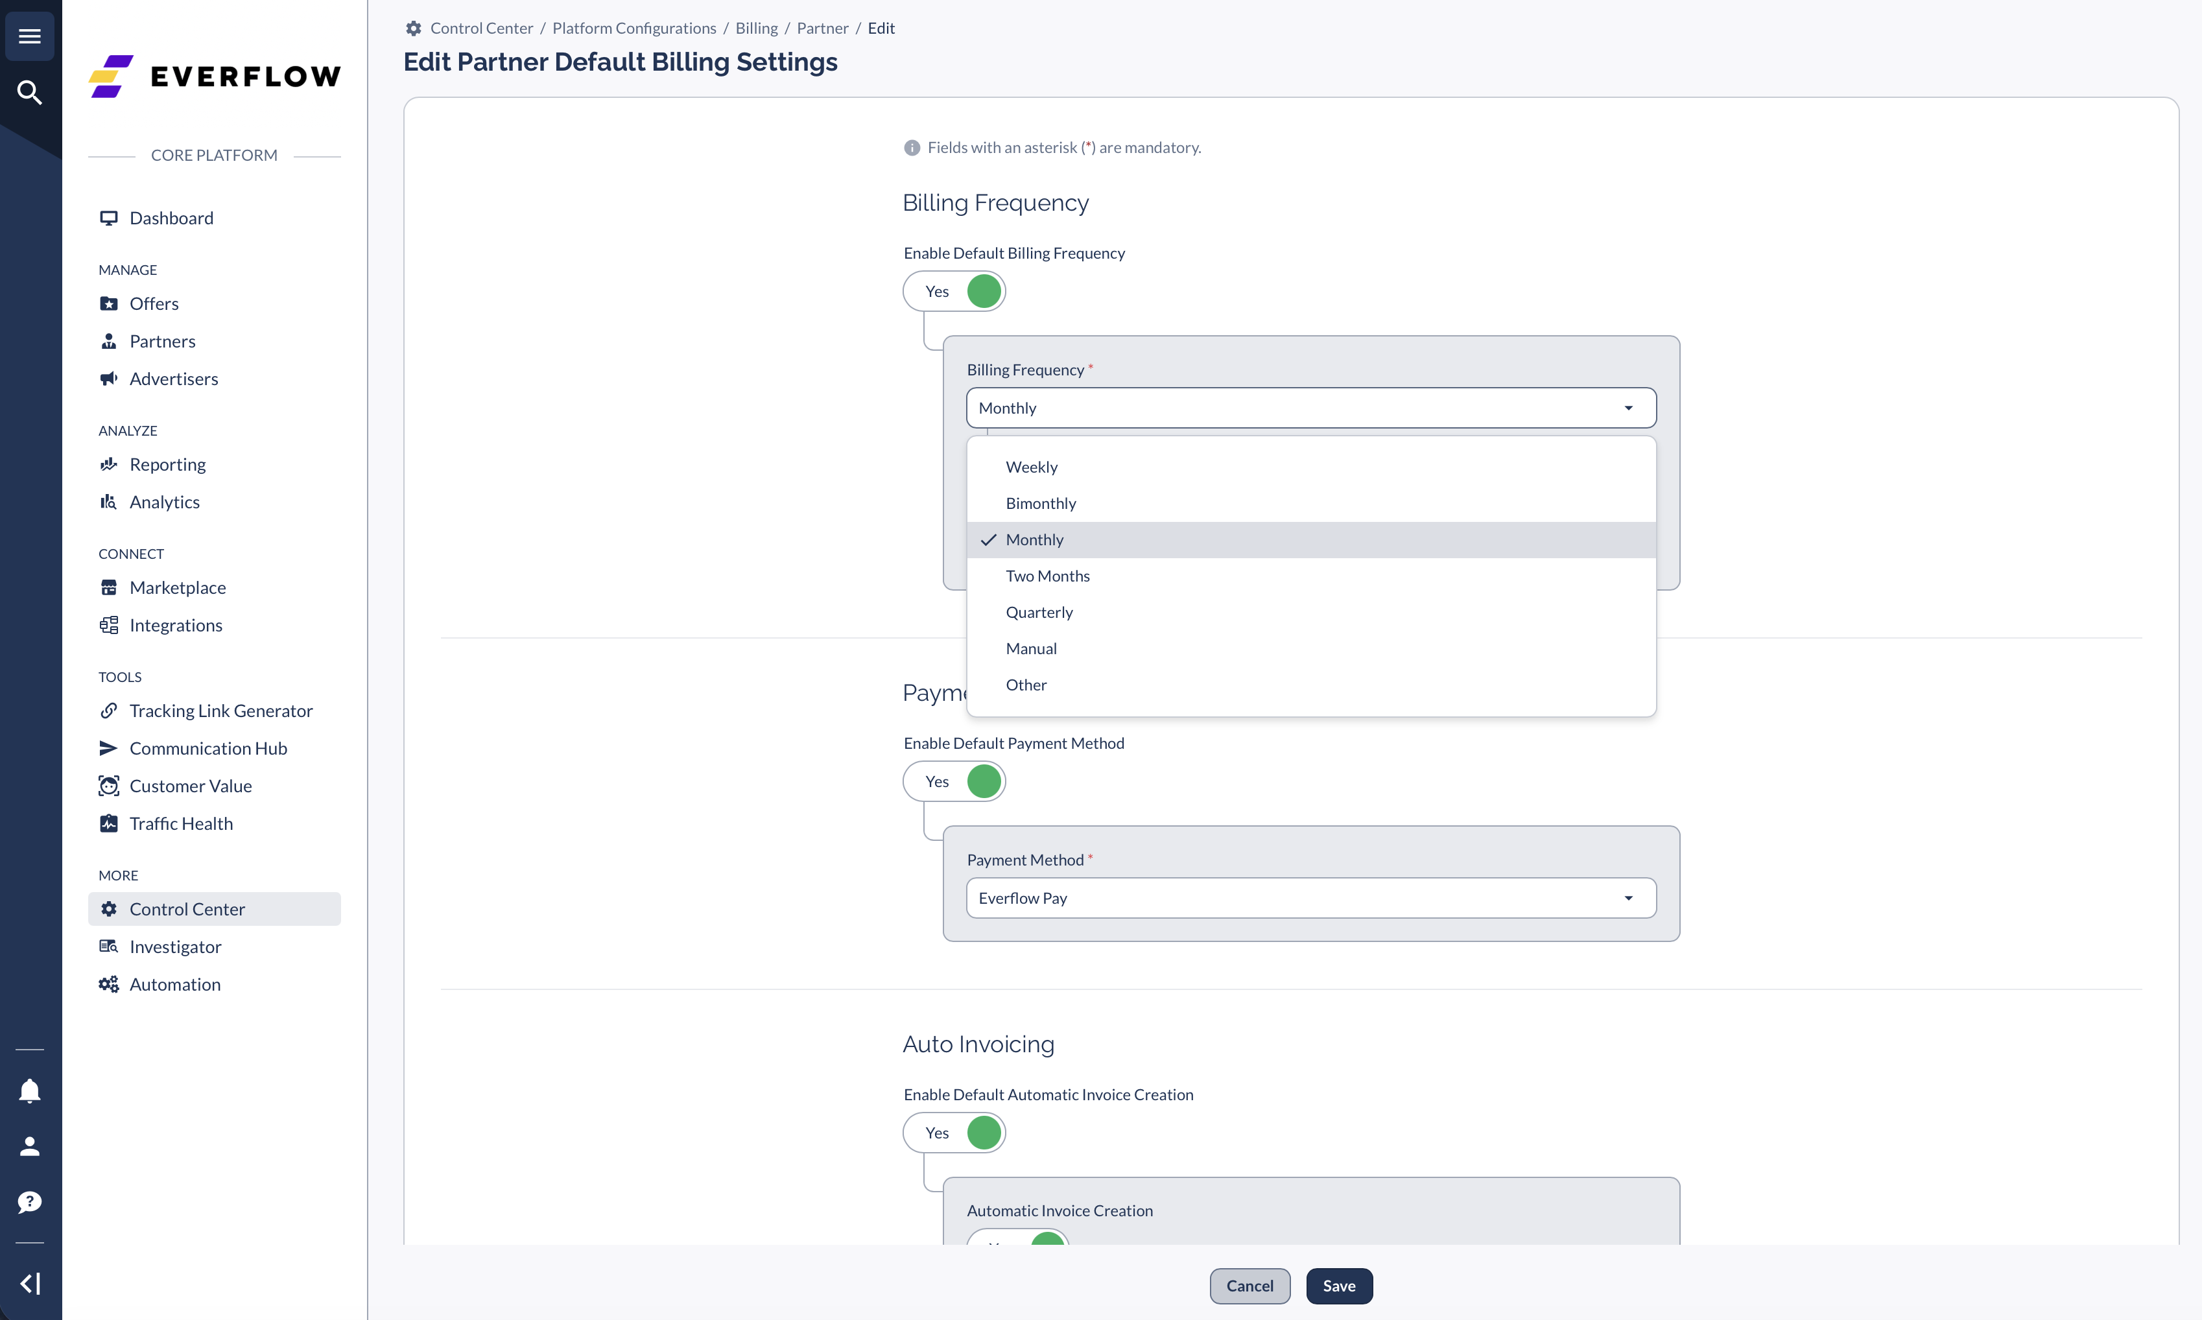Click the Tracking Link Generator icon
Viewport: 2202px width, 1320px height.
click(x=108, y=710)
